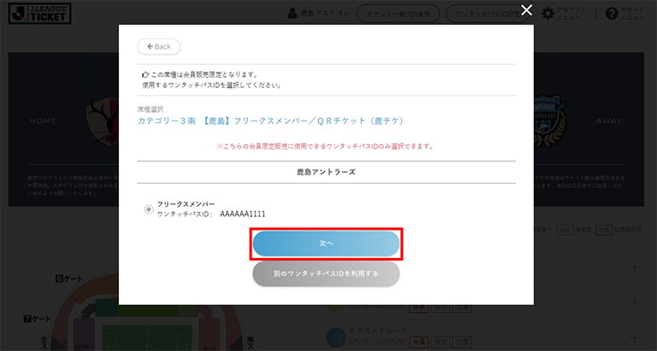Click the 7ゲート label on stadium map

(37, 319)
